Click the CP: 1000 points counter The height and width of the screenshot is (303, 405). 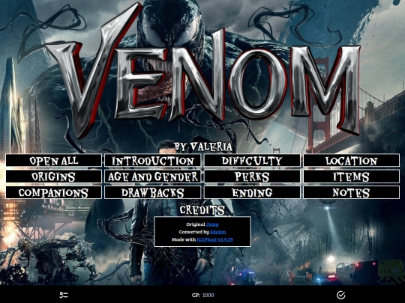[202, 295]
